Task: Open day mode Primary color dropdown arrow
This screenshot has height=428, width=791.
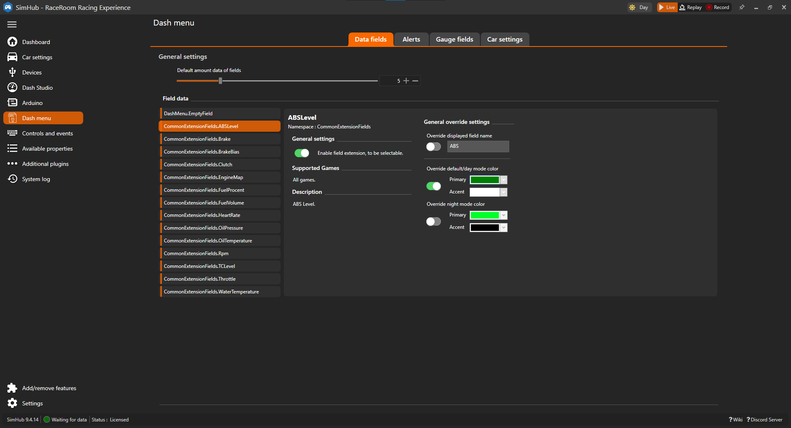Action: point(503,180)
